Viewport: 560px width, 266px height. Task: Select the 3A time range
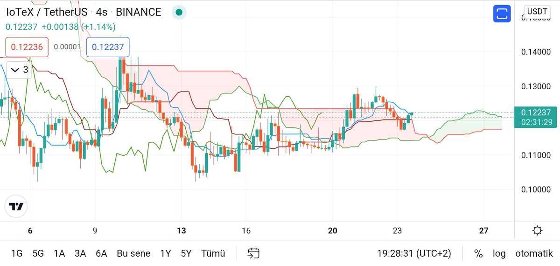tap(80, 253)
